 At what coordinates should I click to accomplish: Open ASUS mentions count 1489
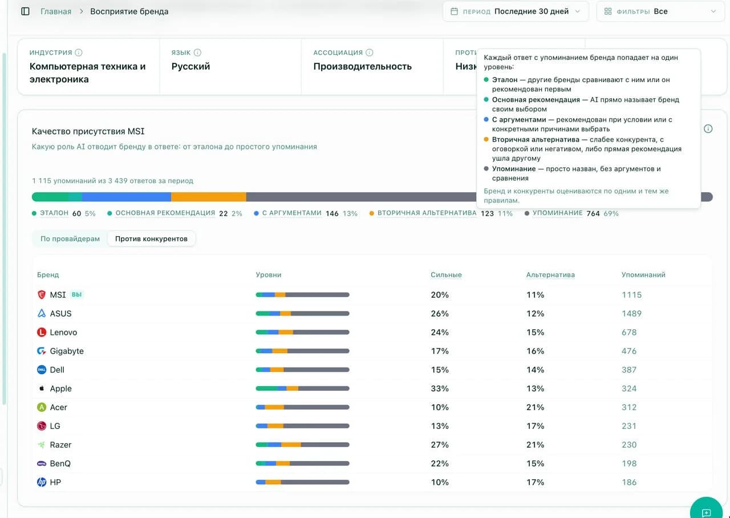tap(631, 314)
